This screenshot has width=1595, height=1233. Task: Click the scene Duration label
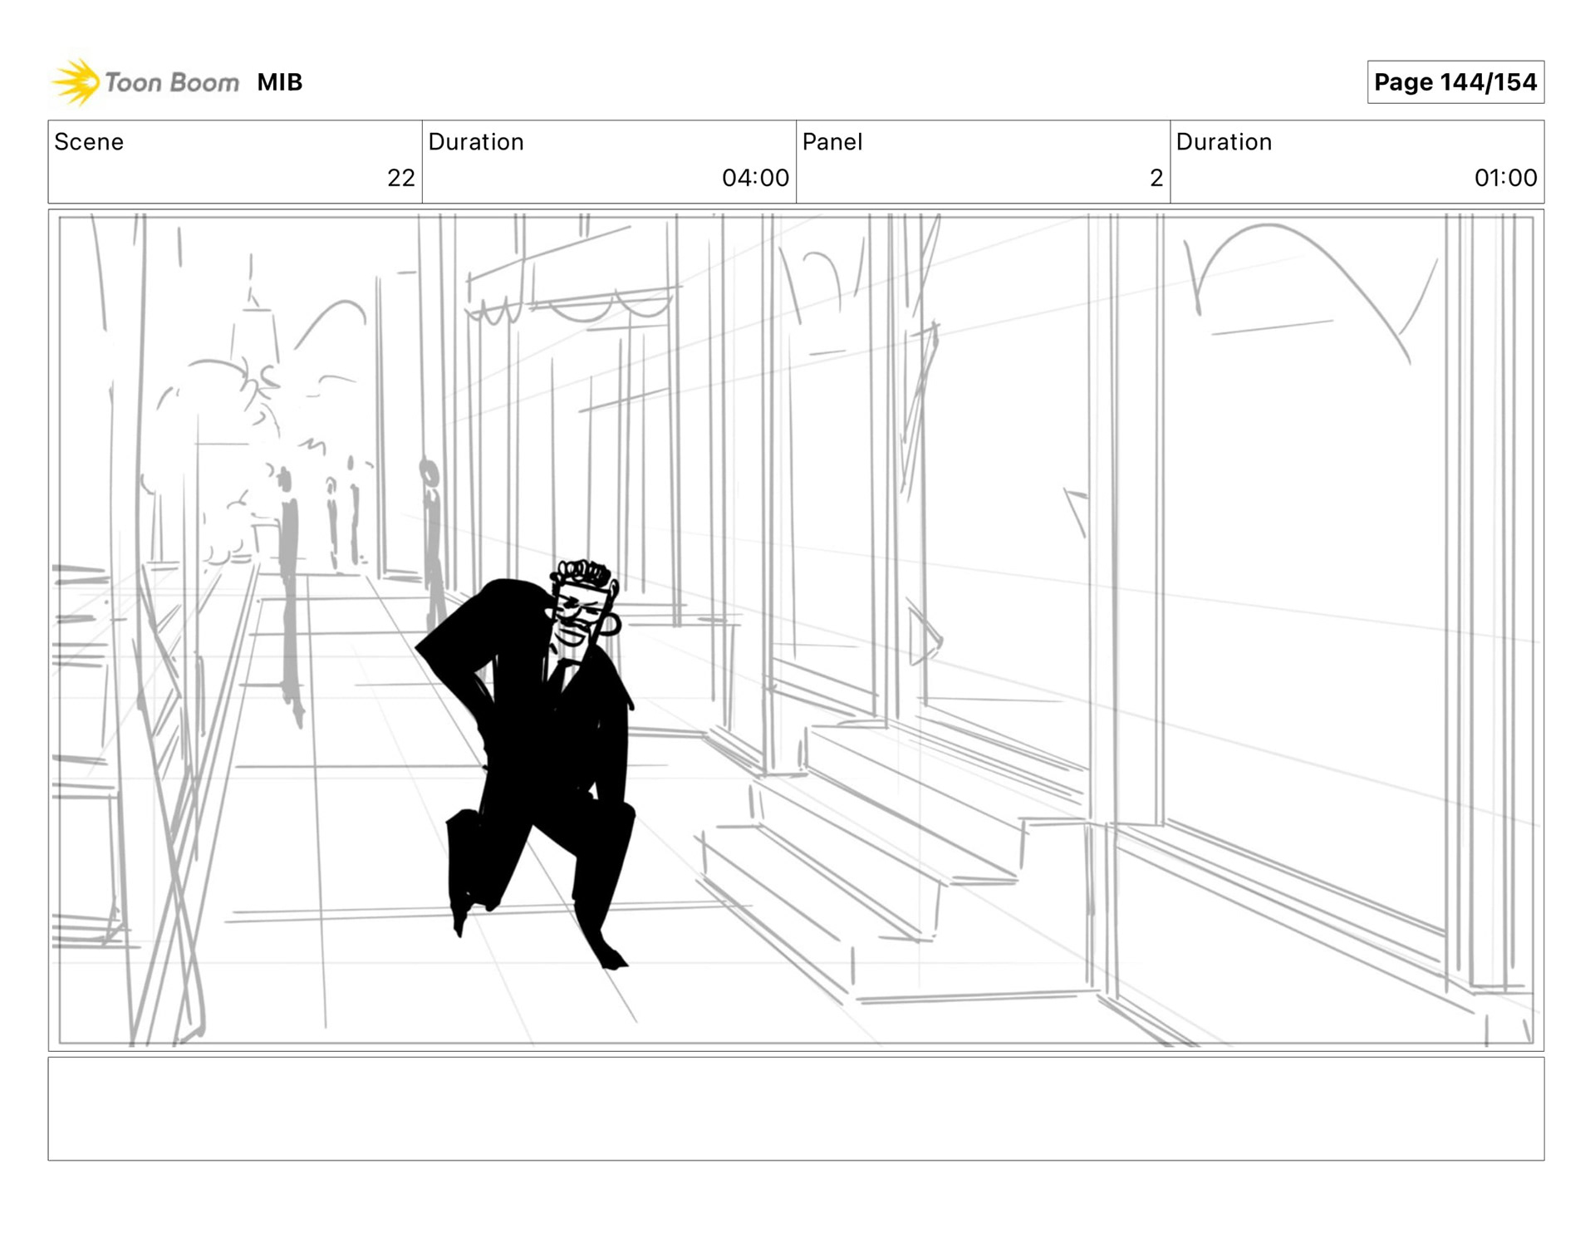tap(476, 142)
